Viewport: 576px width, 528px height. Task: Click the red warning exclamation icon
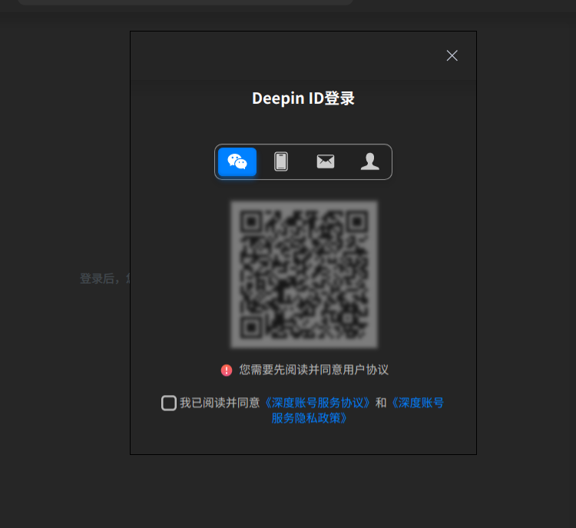click(x=227, y=370)
